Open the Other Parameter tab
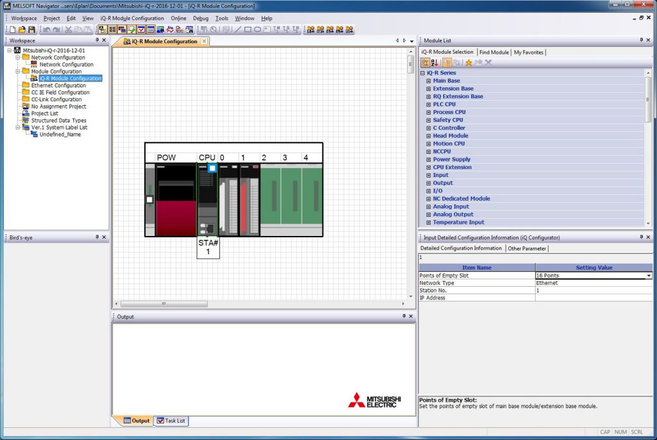 pyautogui.click(x=527, y=248)
